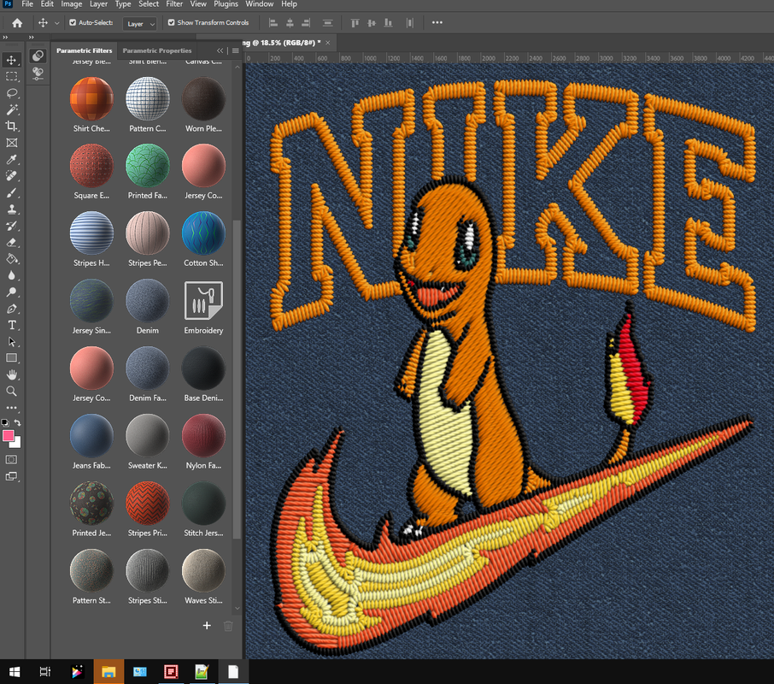Close the document tab
This screenshot has width=774, height=684.
tap(328, 43)
